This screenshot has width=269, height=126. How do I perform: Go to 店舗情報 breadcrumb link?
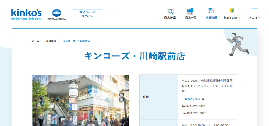[x=51, y=41]
